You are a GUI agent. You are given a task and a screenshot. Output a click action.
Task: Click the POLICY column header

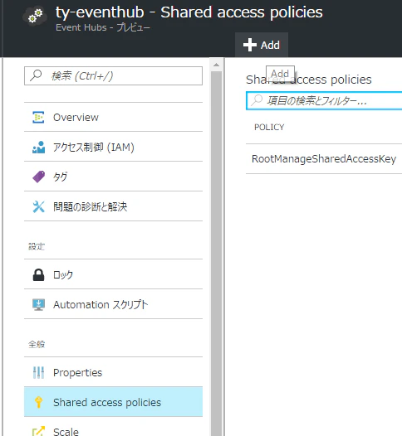269,127
